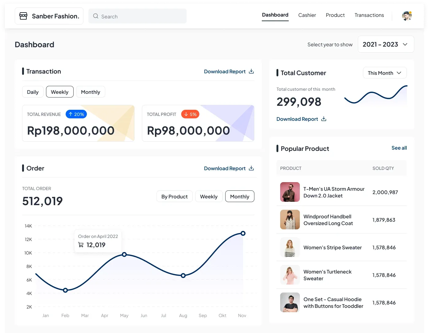Click the search magnifier icon
The width and height of the screenshot is (429, 333).
(x=96, y=16)
